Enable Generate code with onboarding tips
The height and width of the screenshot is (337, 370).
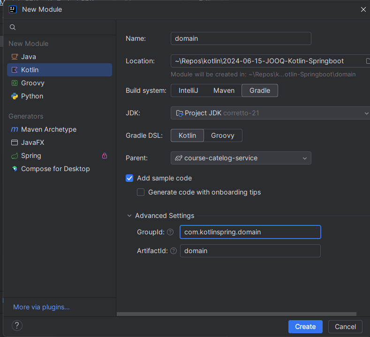click(x=141, y=192)
